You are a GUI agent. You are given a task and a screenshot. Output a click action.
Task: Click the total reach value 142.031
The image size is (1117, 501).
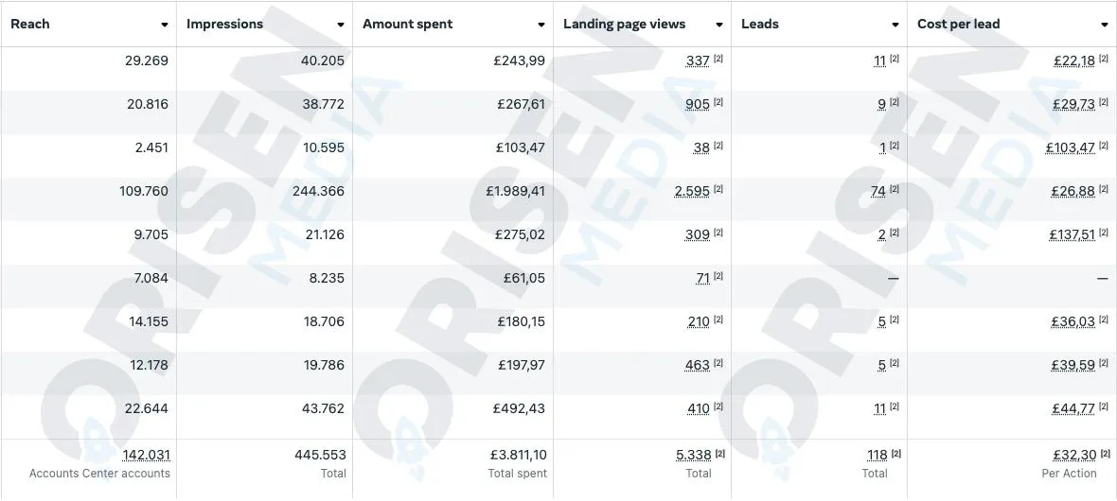click(x=147, y=455)
